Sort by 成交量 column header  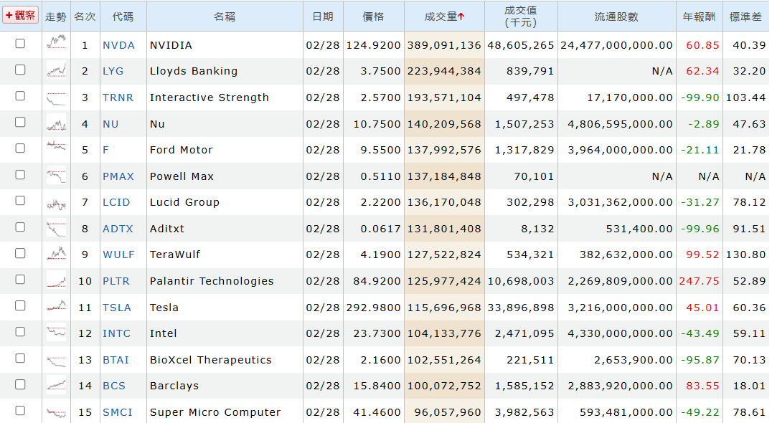[x=444, y=16]
